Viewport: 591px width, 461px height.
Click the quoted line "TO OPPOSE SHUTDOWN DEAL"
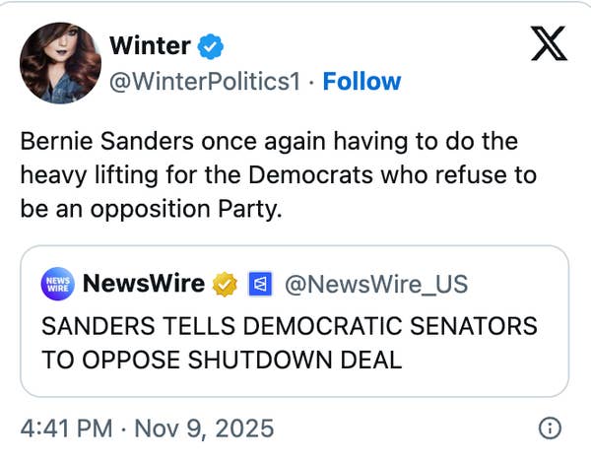(x=222, y=360)
